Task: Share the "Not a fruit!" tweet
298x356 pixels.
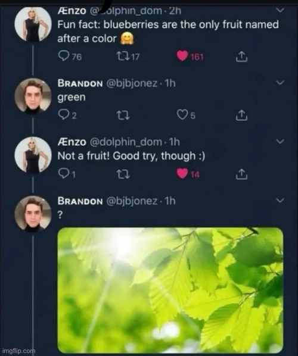Action: point(241,174)
